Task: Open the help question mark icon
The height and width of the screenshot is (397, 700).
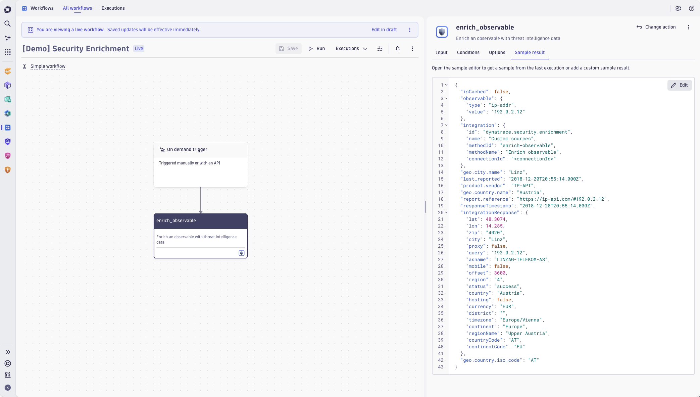Action: click(691, 8)
